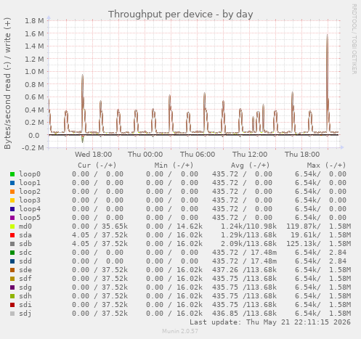Click the '1.0 M' y-axis label
Viewport: 361px width, 339px height.
point(34,72)
